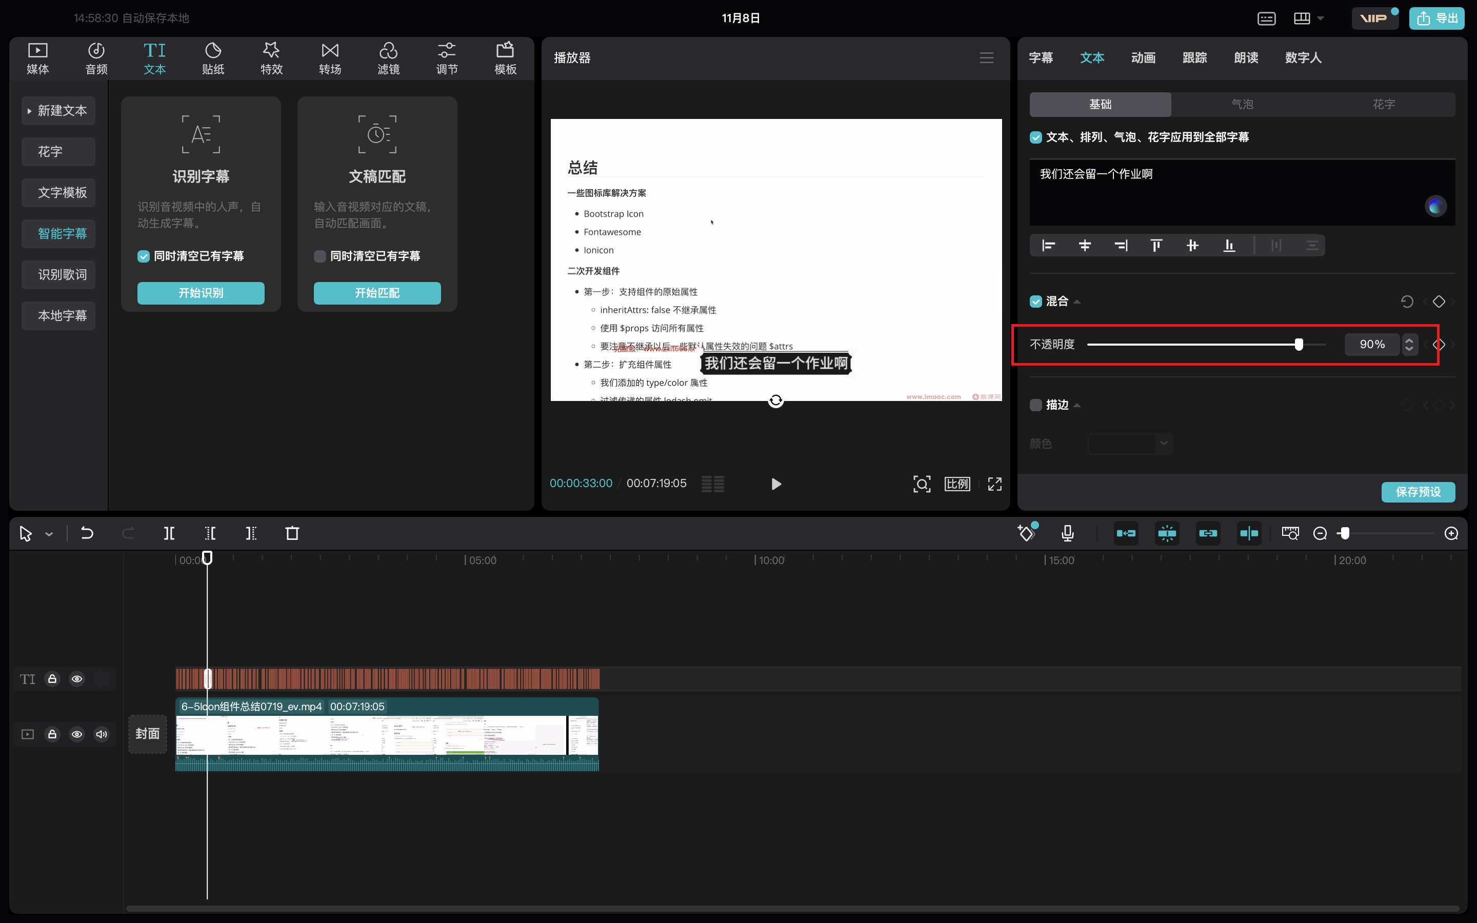Open the layout dropdown arrow in top bar
Viewport: 1477px width, 923px height.
click(1321, 18)
